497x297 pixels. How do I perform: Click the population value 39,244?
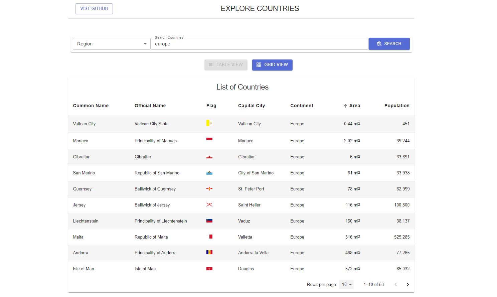(403, 141)
